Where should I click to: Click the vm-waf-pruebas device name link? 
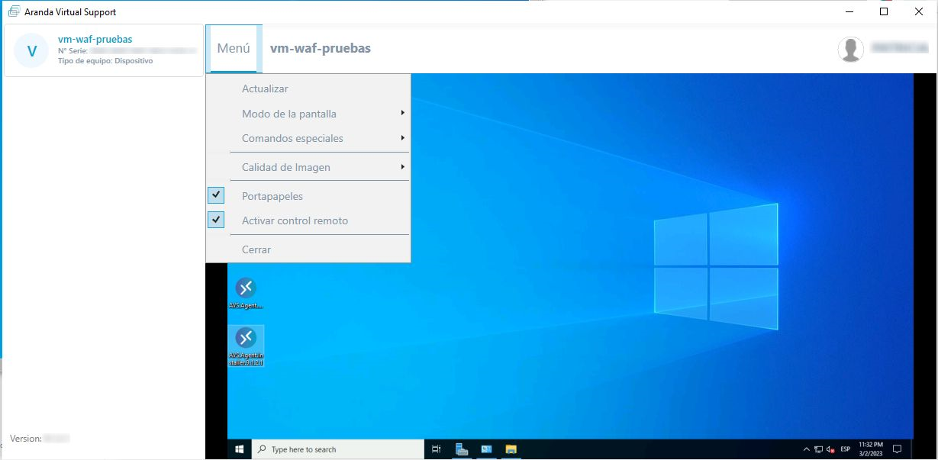pyautogui.click(x=95, y=39)
